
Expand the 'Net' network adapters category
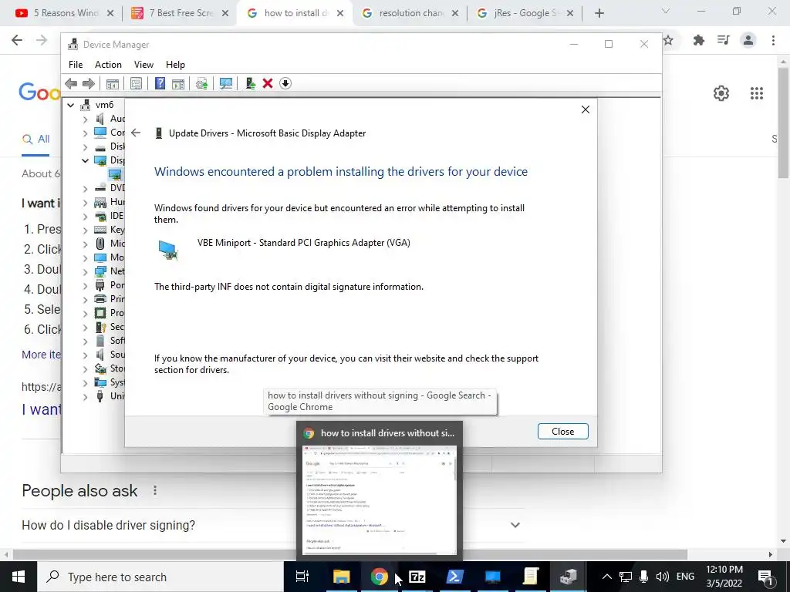click(85, 271)
